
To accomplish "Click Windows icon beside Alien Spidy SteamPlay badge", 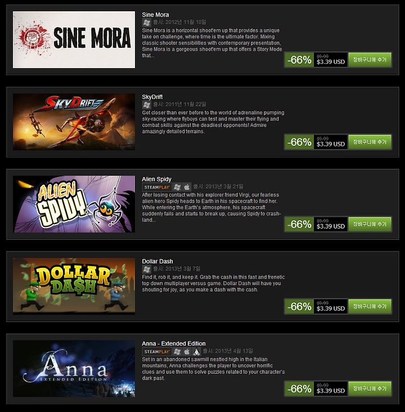I will coord(177,187).
